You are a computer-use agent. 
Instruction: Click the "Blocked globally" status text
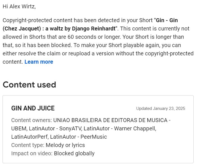[74, 153]
